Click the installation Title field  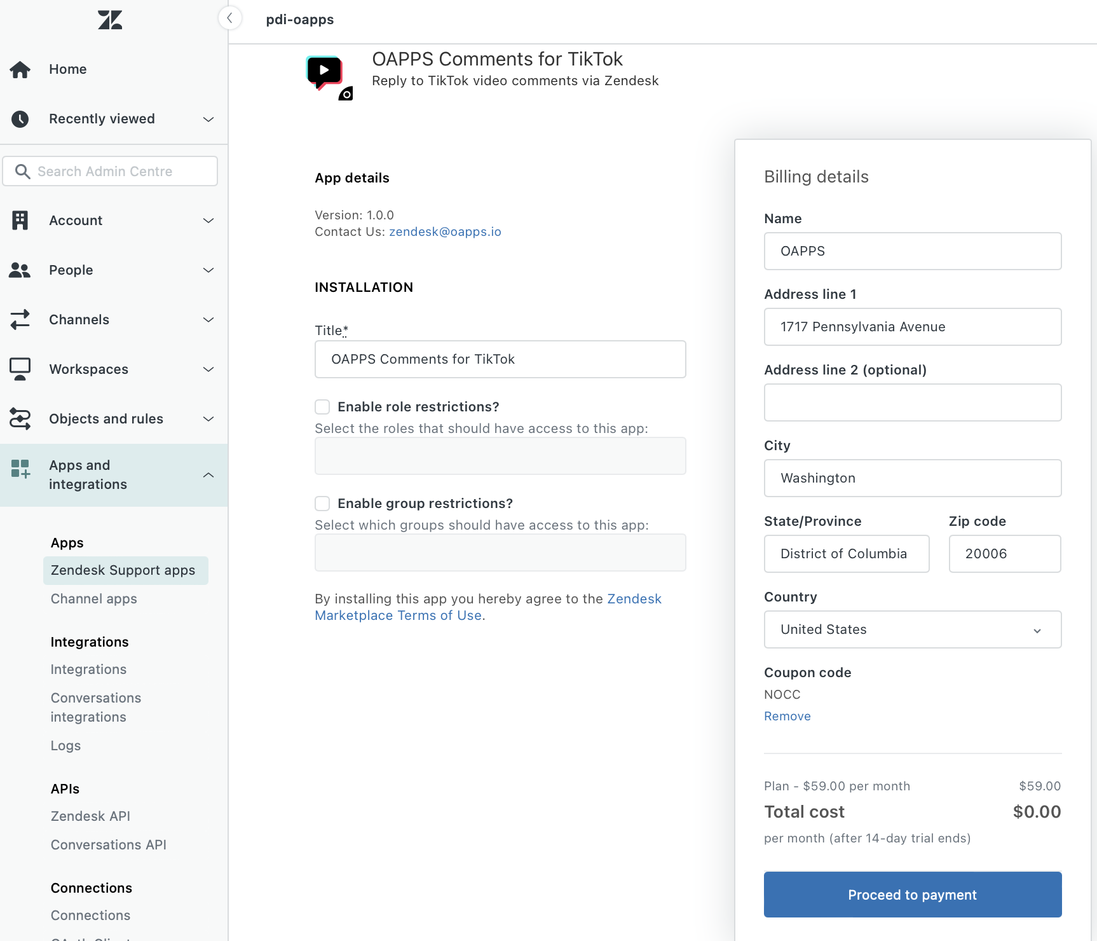500,359
